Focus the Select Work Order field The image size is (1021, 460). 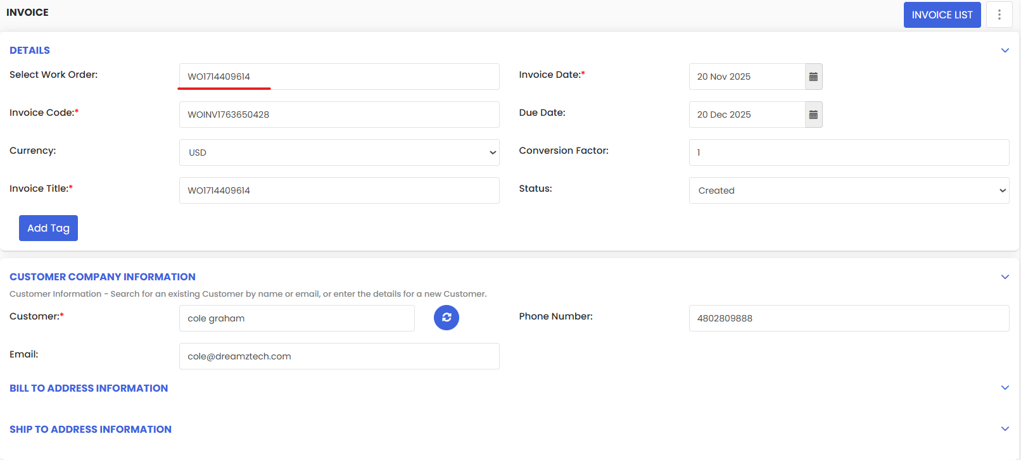(x=339, y=77)
